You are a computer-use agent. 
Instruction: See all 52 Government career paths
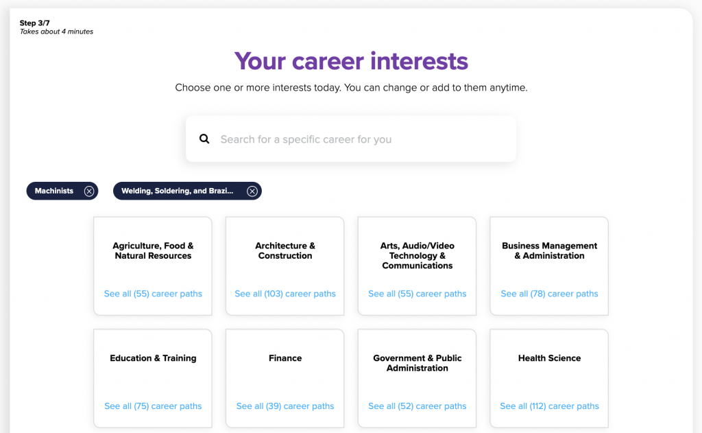click(417, 406)
